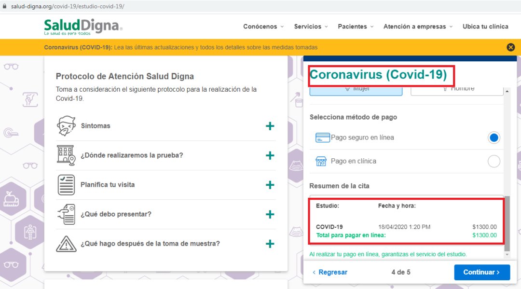Choose the Hombre gender option
The image size is (521, 289).
pyautogui.click(x=457, y=90)
